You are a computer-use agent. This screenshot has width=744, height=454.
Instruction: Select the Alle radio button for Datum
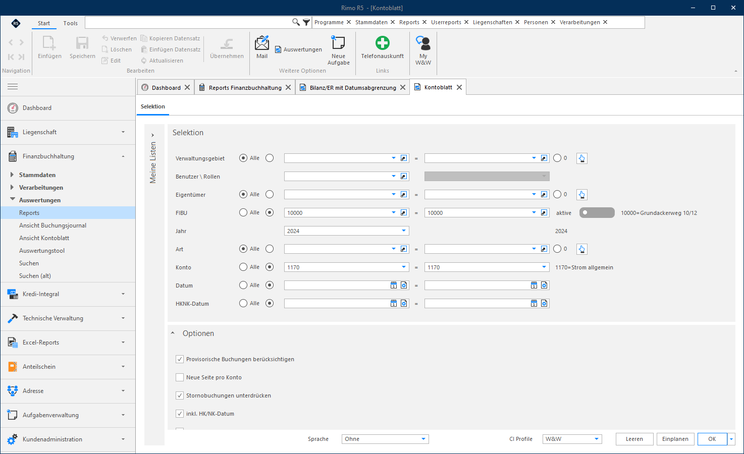[x=243, y=286]
